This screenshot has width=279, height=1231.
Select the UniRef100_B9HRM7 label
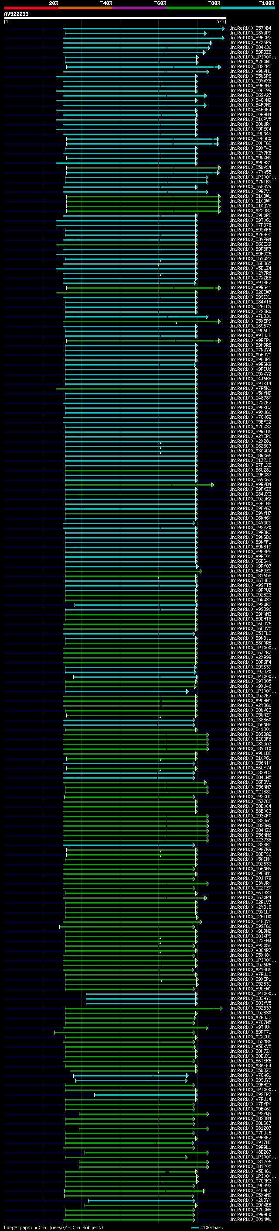click(250, 86)
